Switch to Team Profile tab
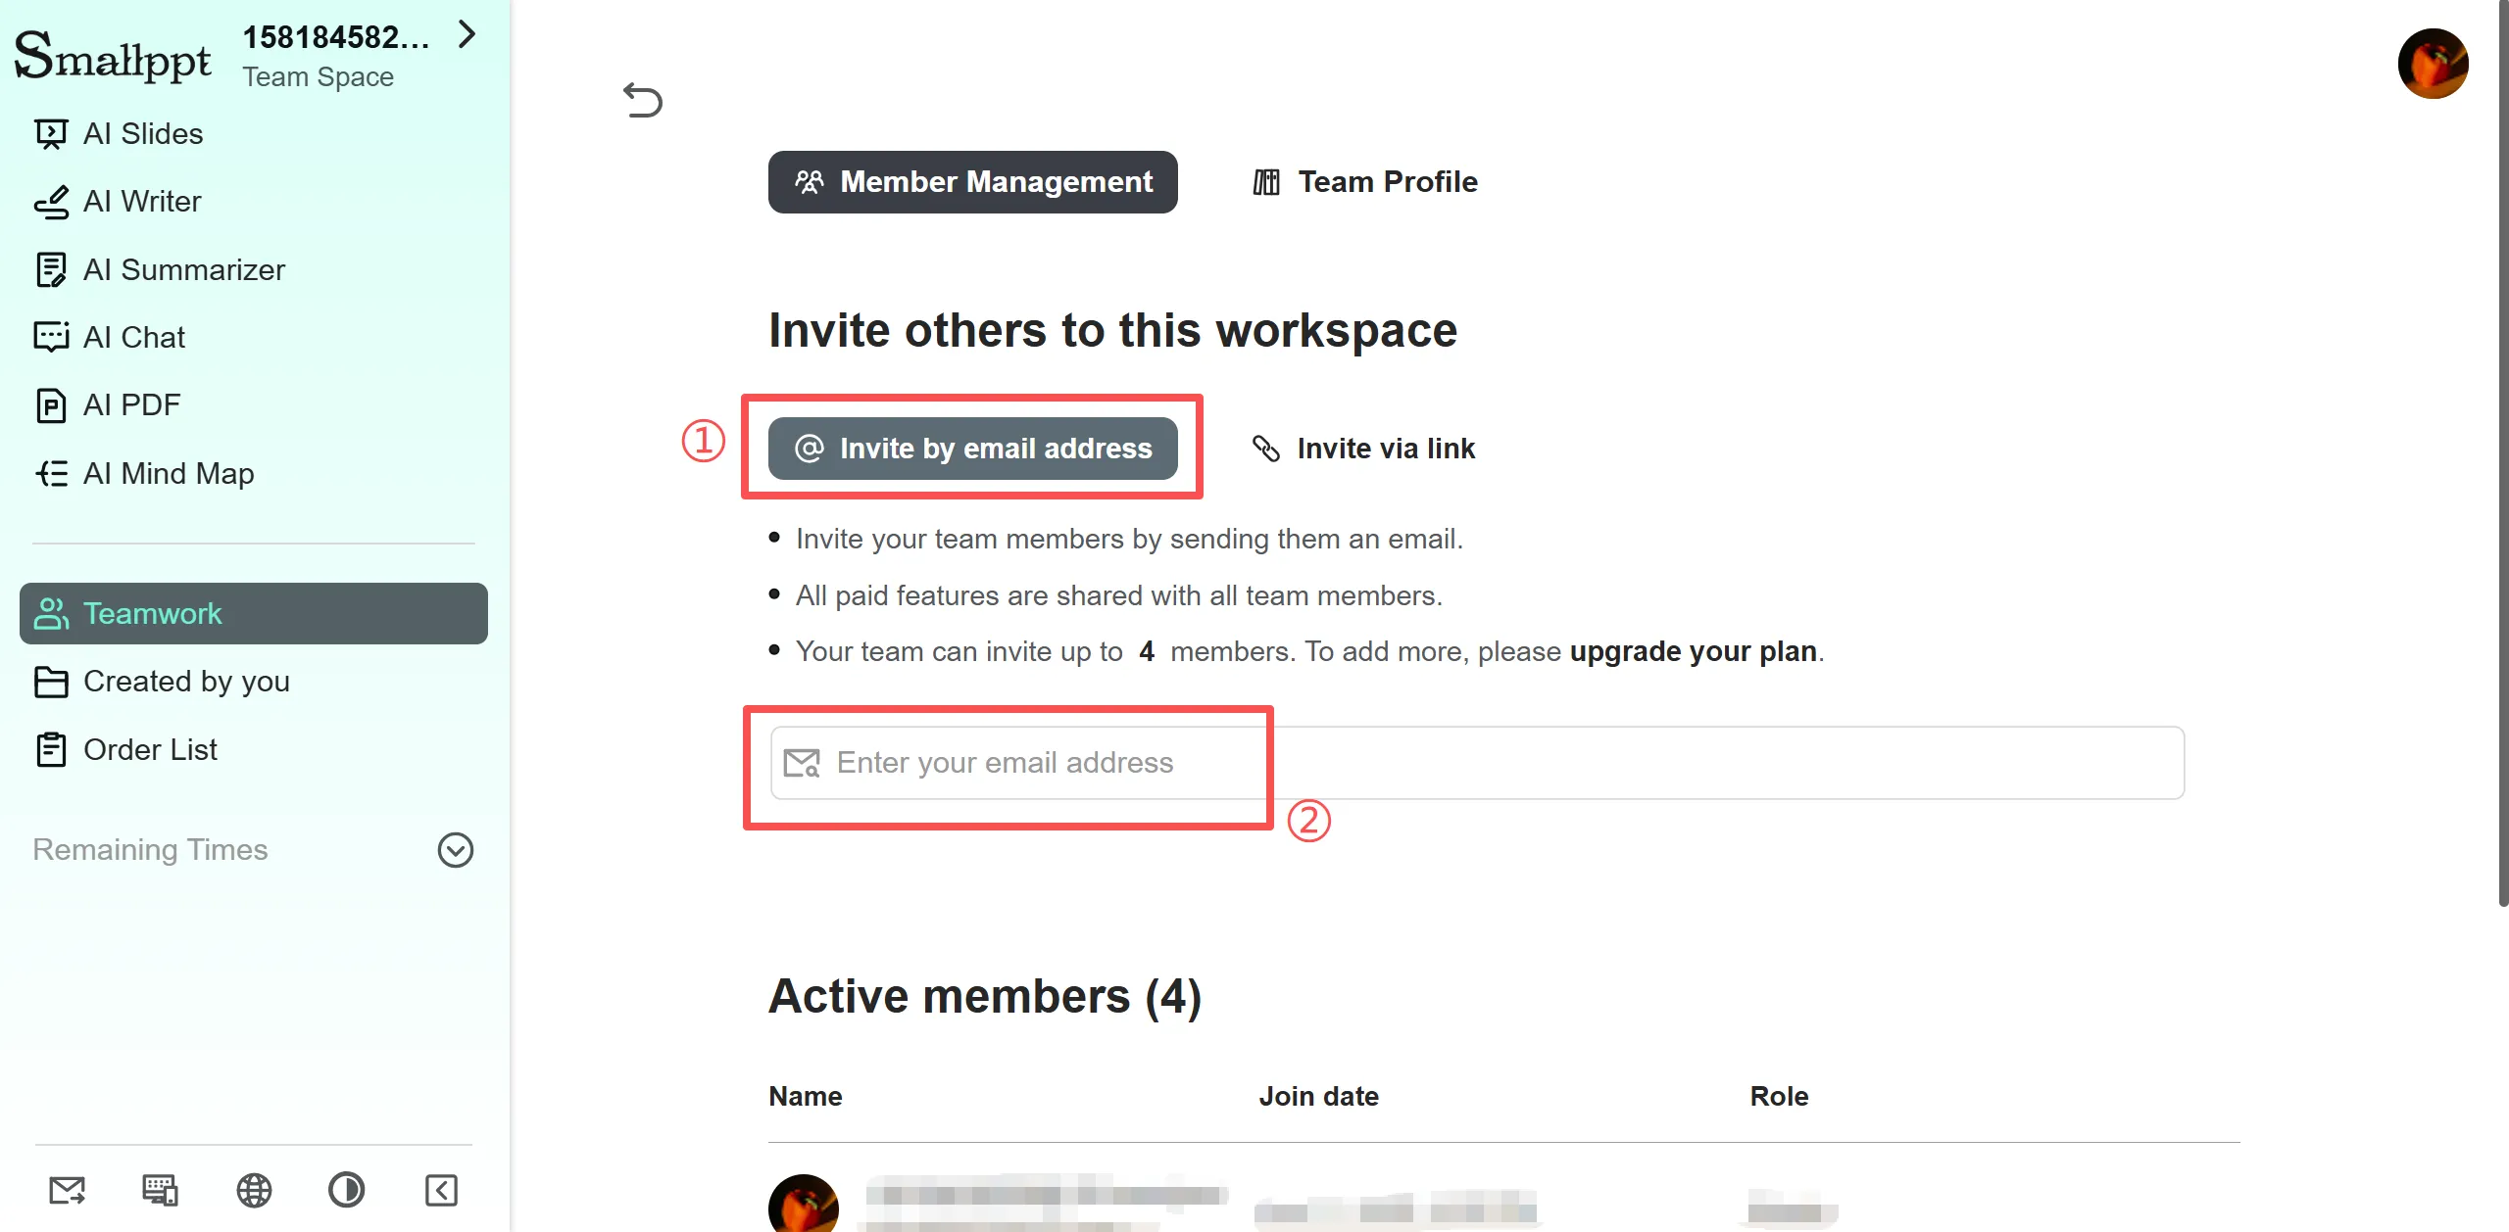The height and width of the screenshot is (1232, 2509). pyautogui.click(x=1365, y=182)
